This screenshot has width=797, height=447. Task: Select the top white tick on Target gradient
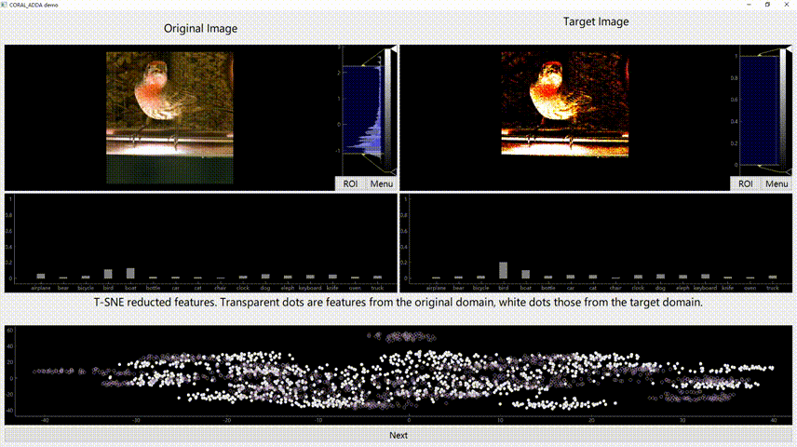[789, 48]
